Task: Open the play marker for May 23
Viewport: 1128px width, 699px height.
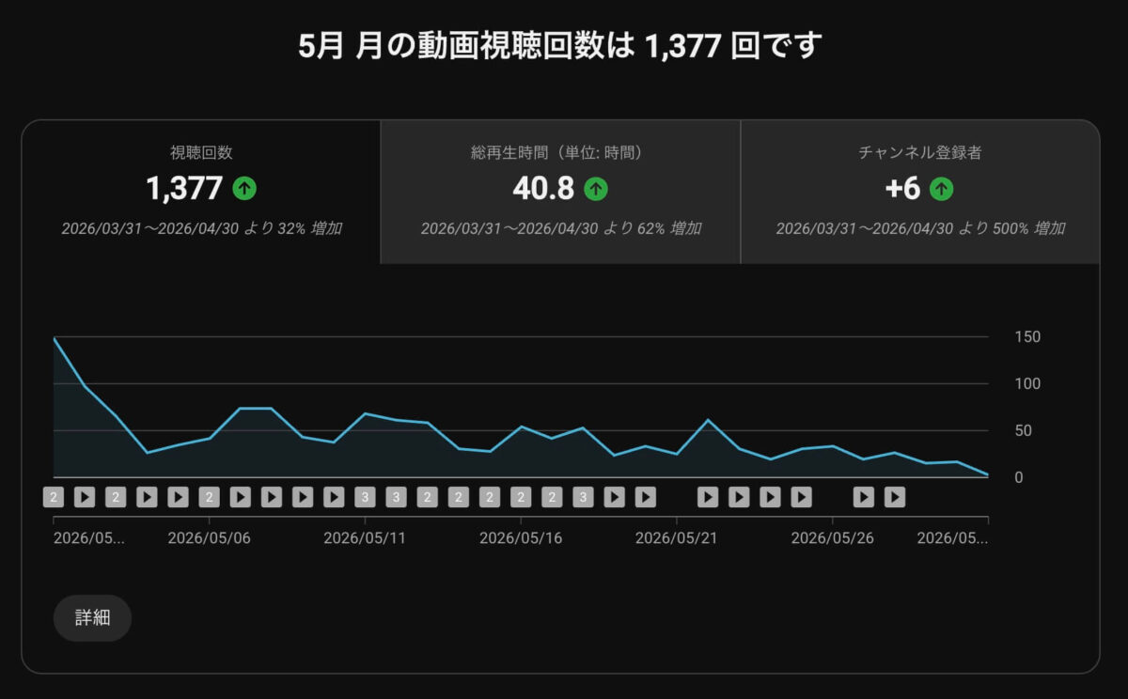Action: click(x=739, y=497)
